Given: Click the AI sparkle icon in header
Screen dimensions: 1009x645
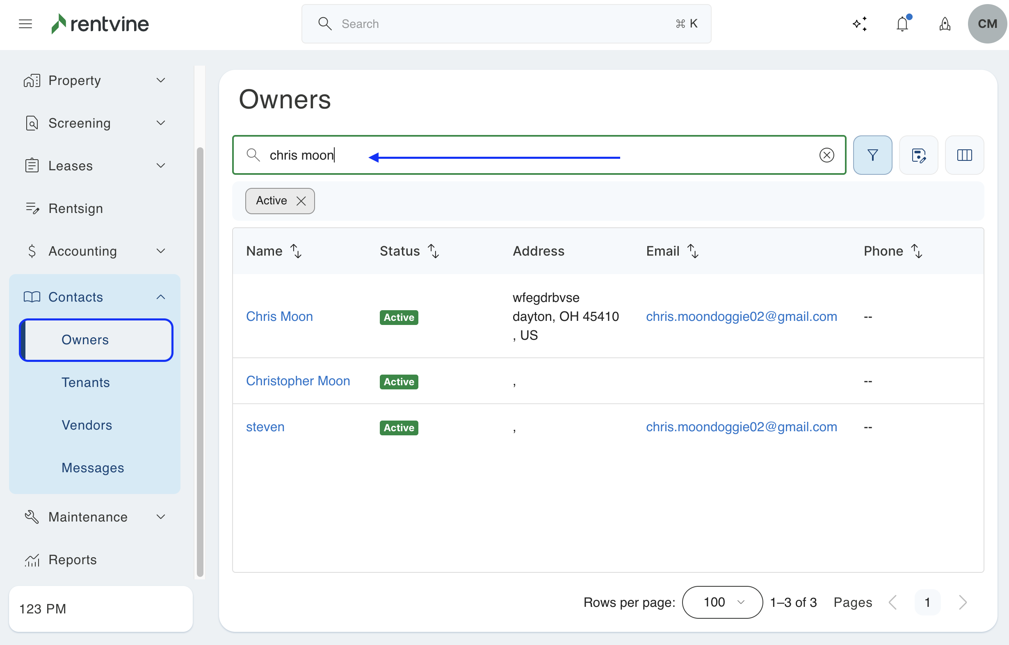Looking at the screenshot, I should pyautogui.click(x=859, y=24).
